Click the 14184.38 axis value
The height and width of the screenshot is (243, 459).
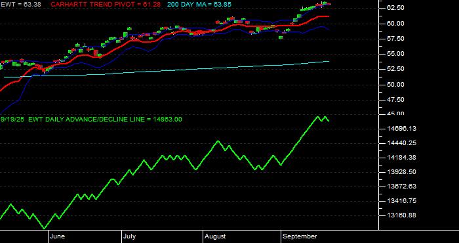(x=402, y=158)
